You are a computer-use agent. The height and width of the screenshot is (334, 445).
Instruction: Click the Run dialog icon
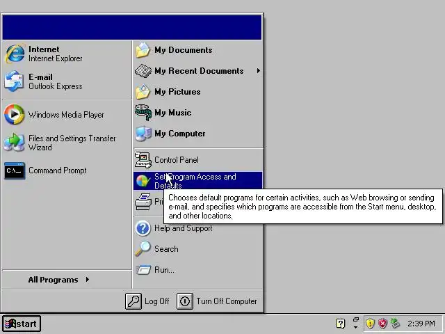(143, 270)
